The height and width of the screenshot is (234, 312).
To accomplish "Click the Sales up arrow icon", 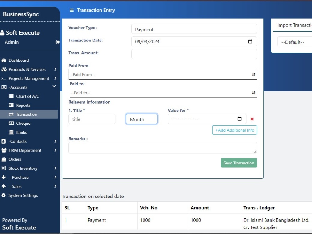I will pyautogui.click(x=3, y=186).
